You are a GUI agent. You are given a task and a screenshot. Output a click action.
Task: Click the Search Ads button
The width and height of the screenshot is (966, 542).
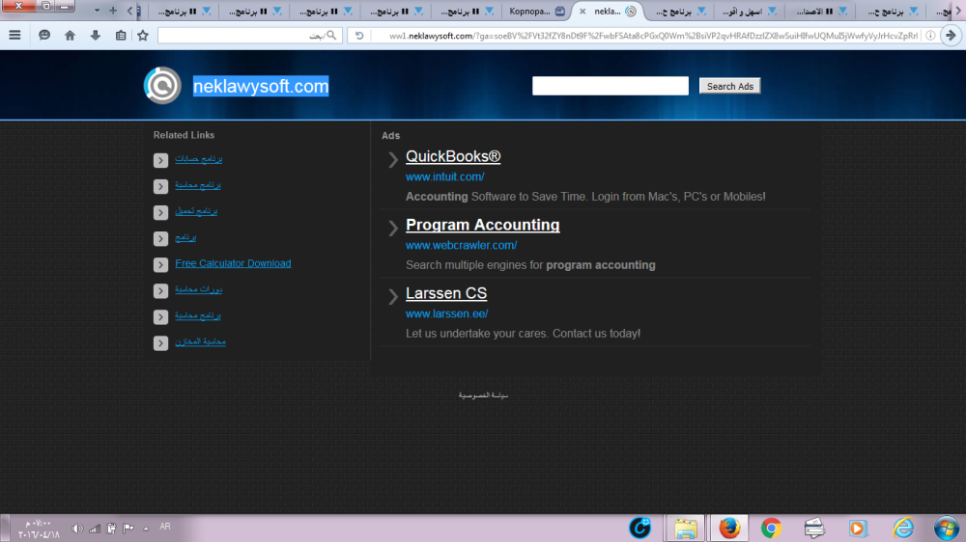tap(729, 86)
